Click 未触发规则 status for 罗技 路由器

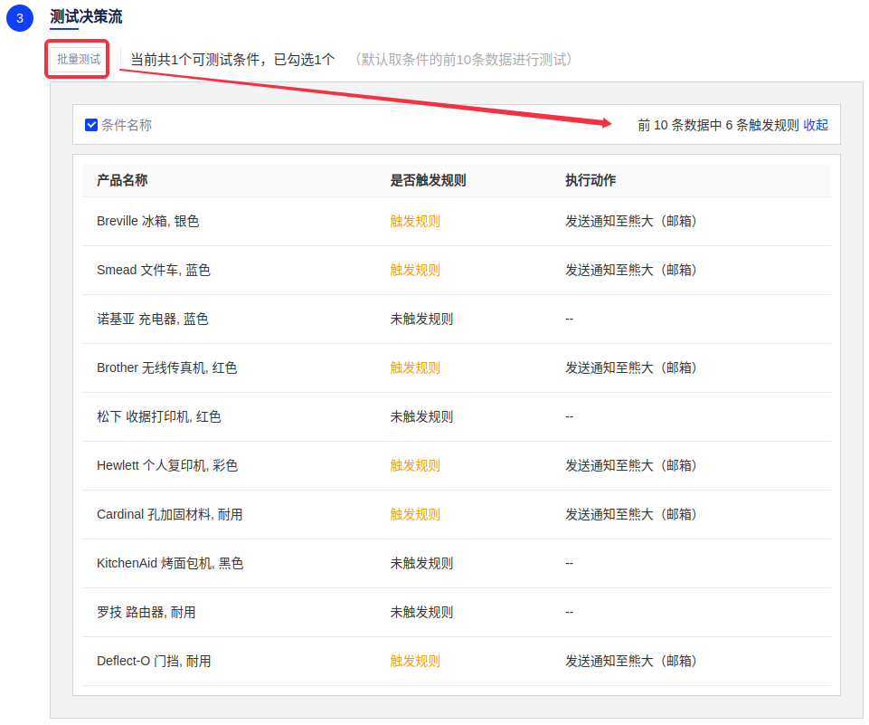pos(421,612)
